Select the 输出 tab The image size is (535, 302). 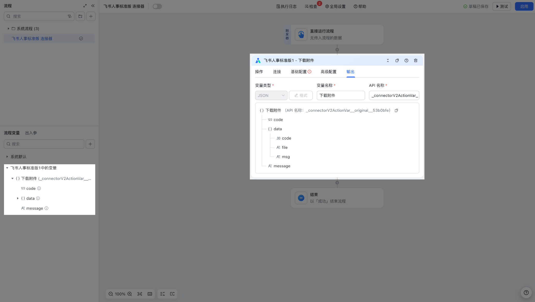coord(350,72)
